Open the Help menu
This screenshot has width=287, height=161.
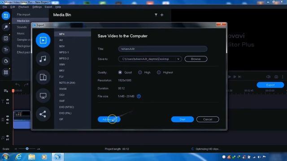click(x=58, y=7)
